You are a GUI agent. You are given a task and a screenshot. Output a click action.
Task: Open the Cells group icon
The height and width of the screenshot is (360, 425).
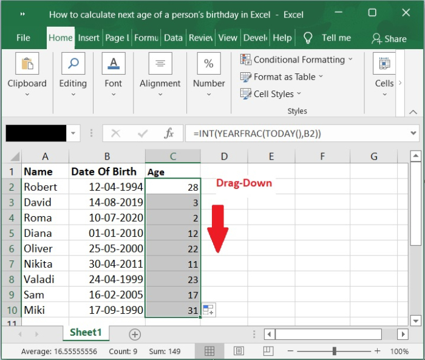click(384, 63)
